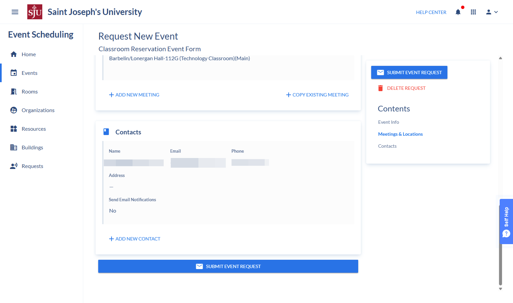Submit request using bottom wide button
This screenshot has width=513, height=303.
pyautogui.click(x=228, y=266)
